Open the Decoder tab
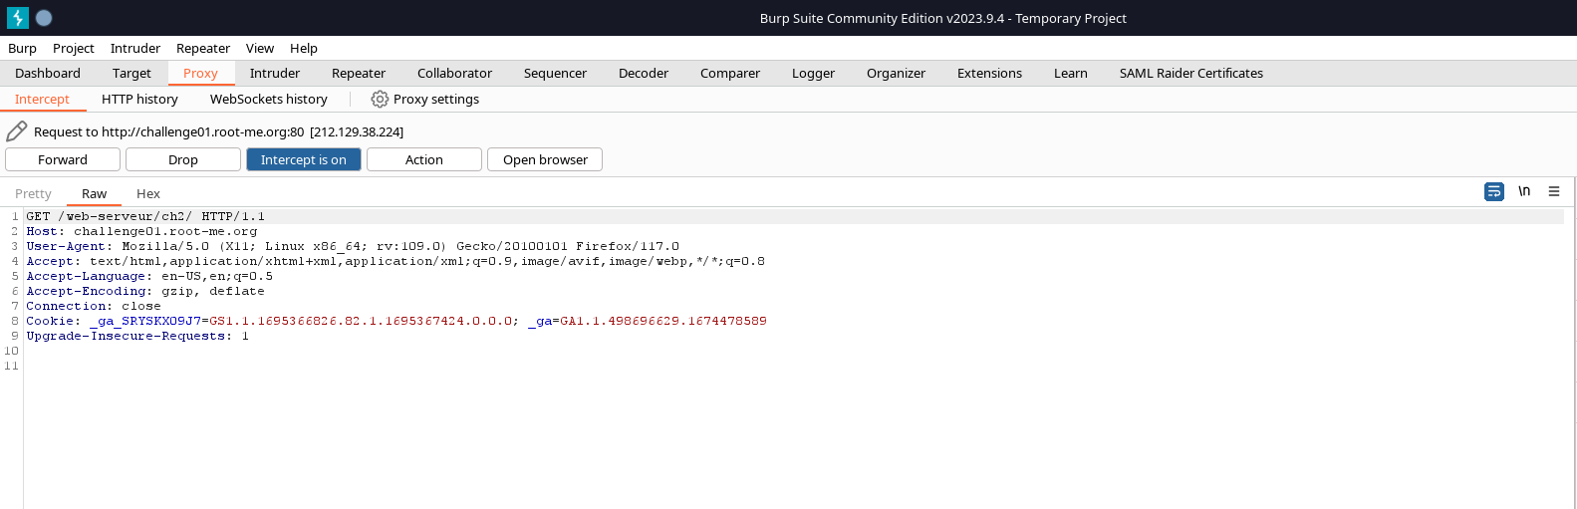The width and height of the screenshot is (1577, 509). 644,73
